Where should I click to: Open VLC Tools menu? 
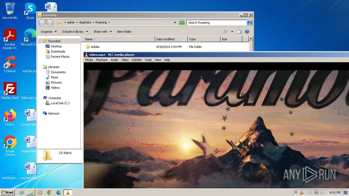coord(148,60)
